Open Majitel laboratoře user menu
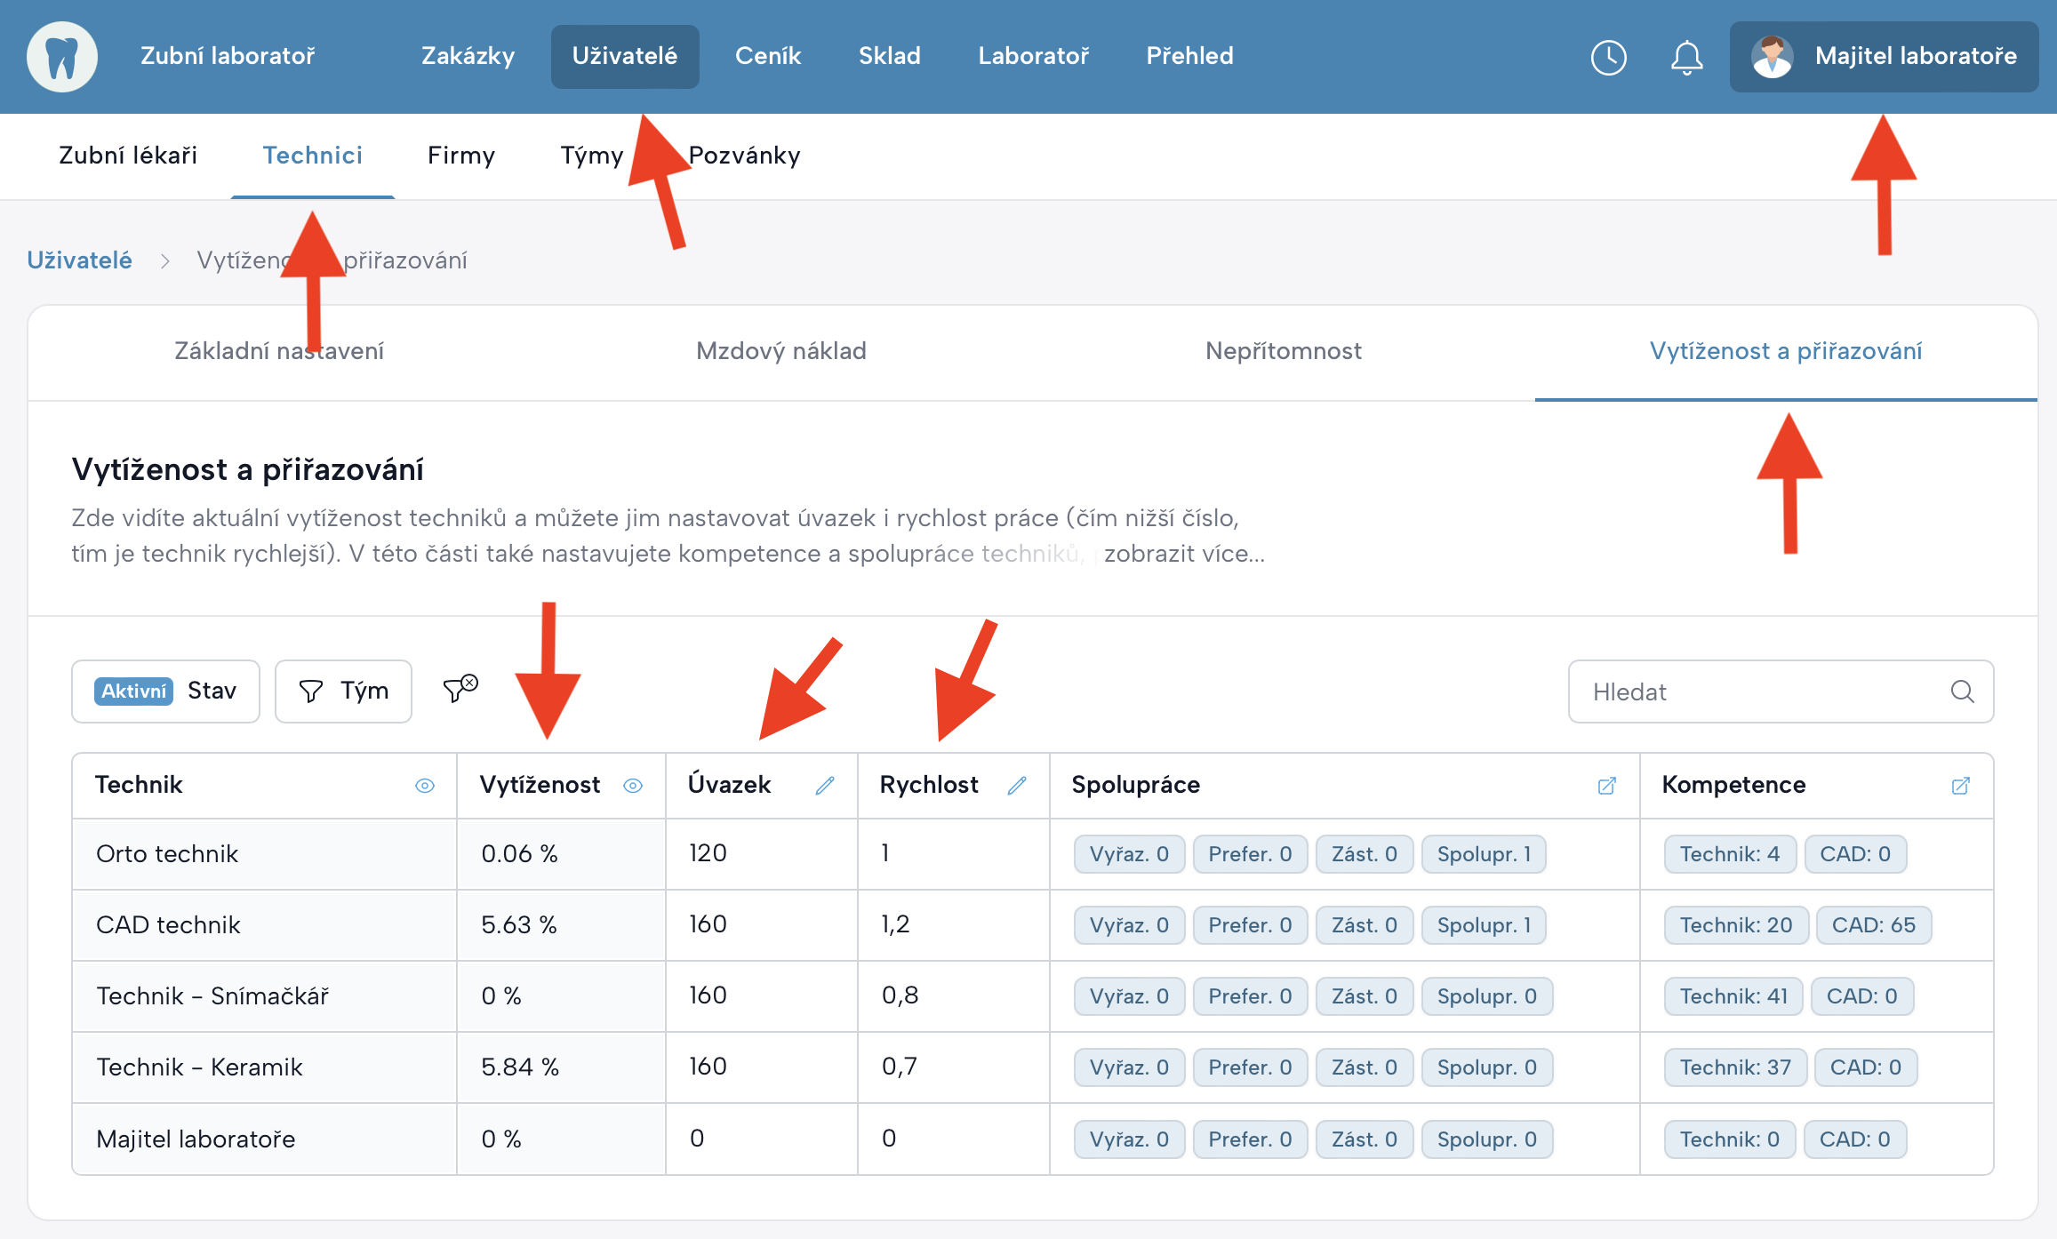This screenshot has width=2057, height=1239. tap(1883, 57)
